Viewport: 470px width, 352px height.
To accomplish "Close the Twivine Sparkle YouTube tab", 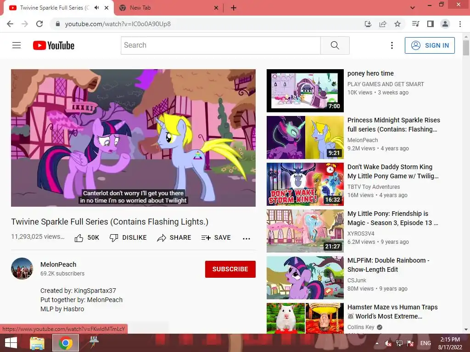I will pos(106,8).
